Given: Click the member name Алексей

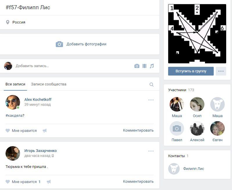Looking at the screenshot, I should 197,140.
